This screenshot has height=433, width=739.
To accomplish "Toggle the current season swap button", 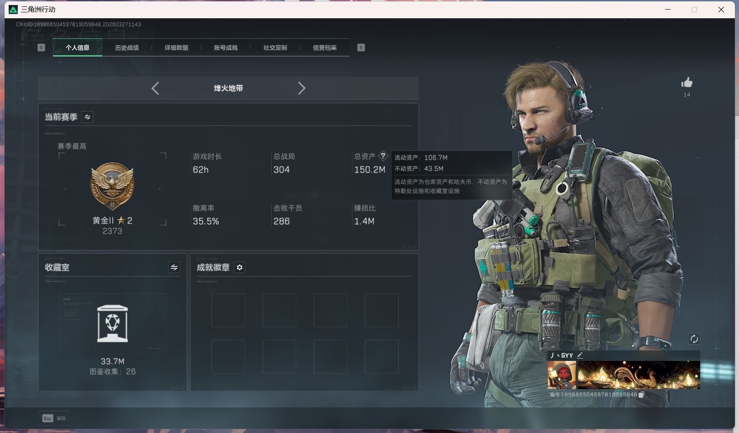I will click(x=87, y=117).
